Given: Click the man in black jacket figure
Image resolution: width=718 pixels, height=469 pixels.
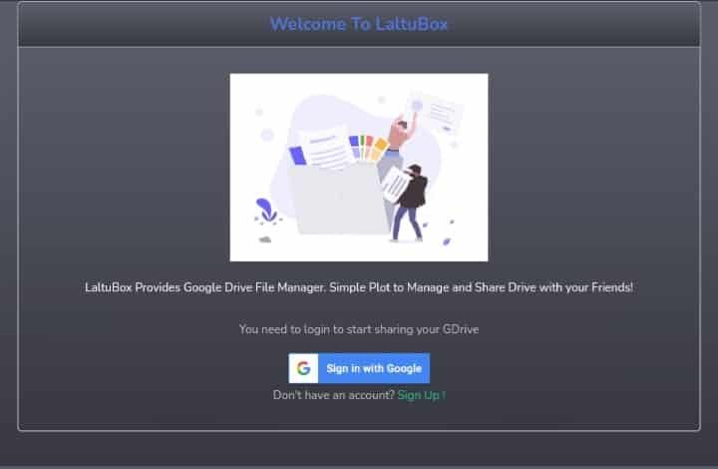Looking at the screenshot, I should point(410,203).
